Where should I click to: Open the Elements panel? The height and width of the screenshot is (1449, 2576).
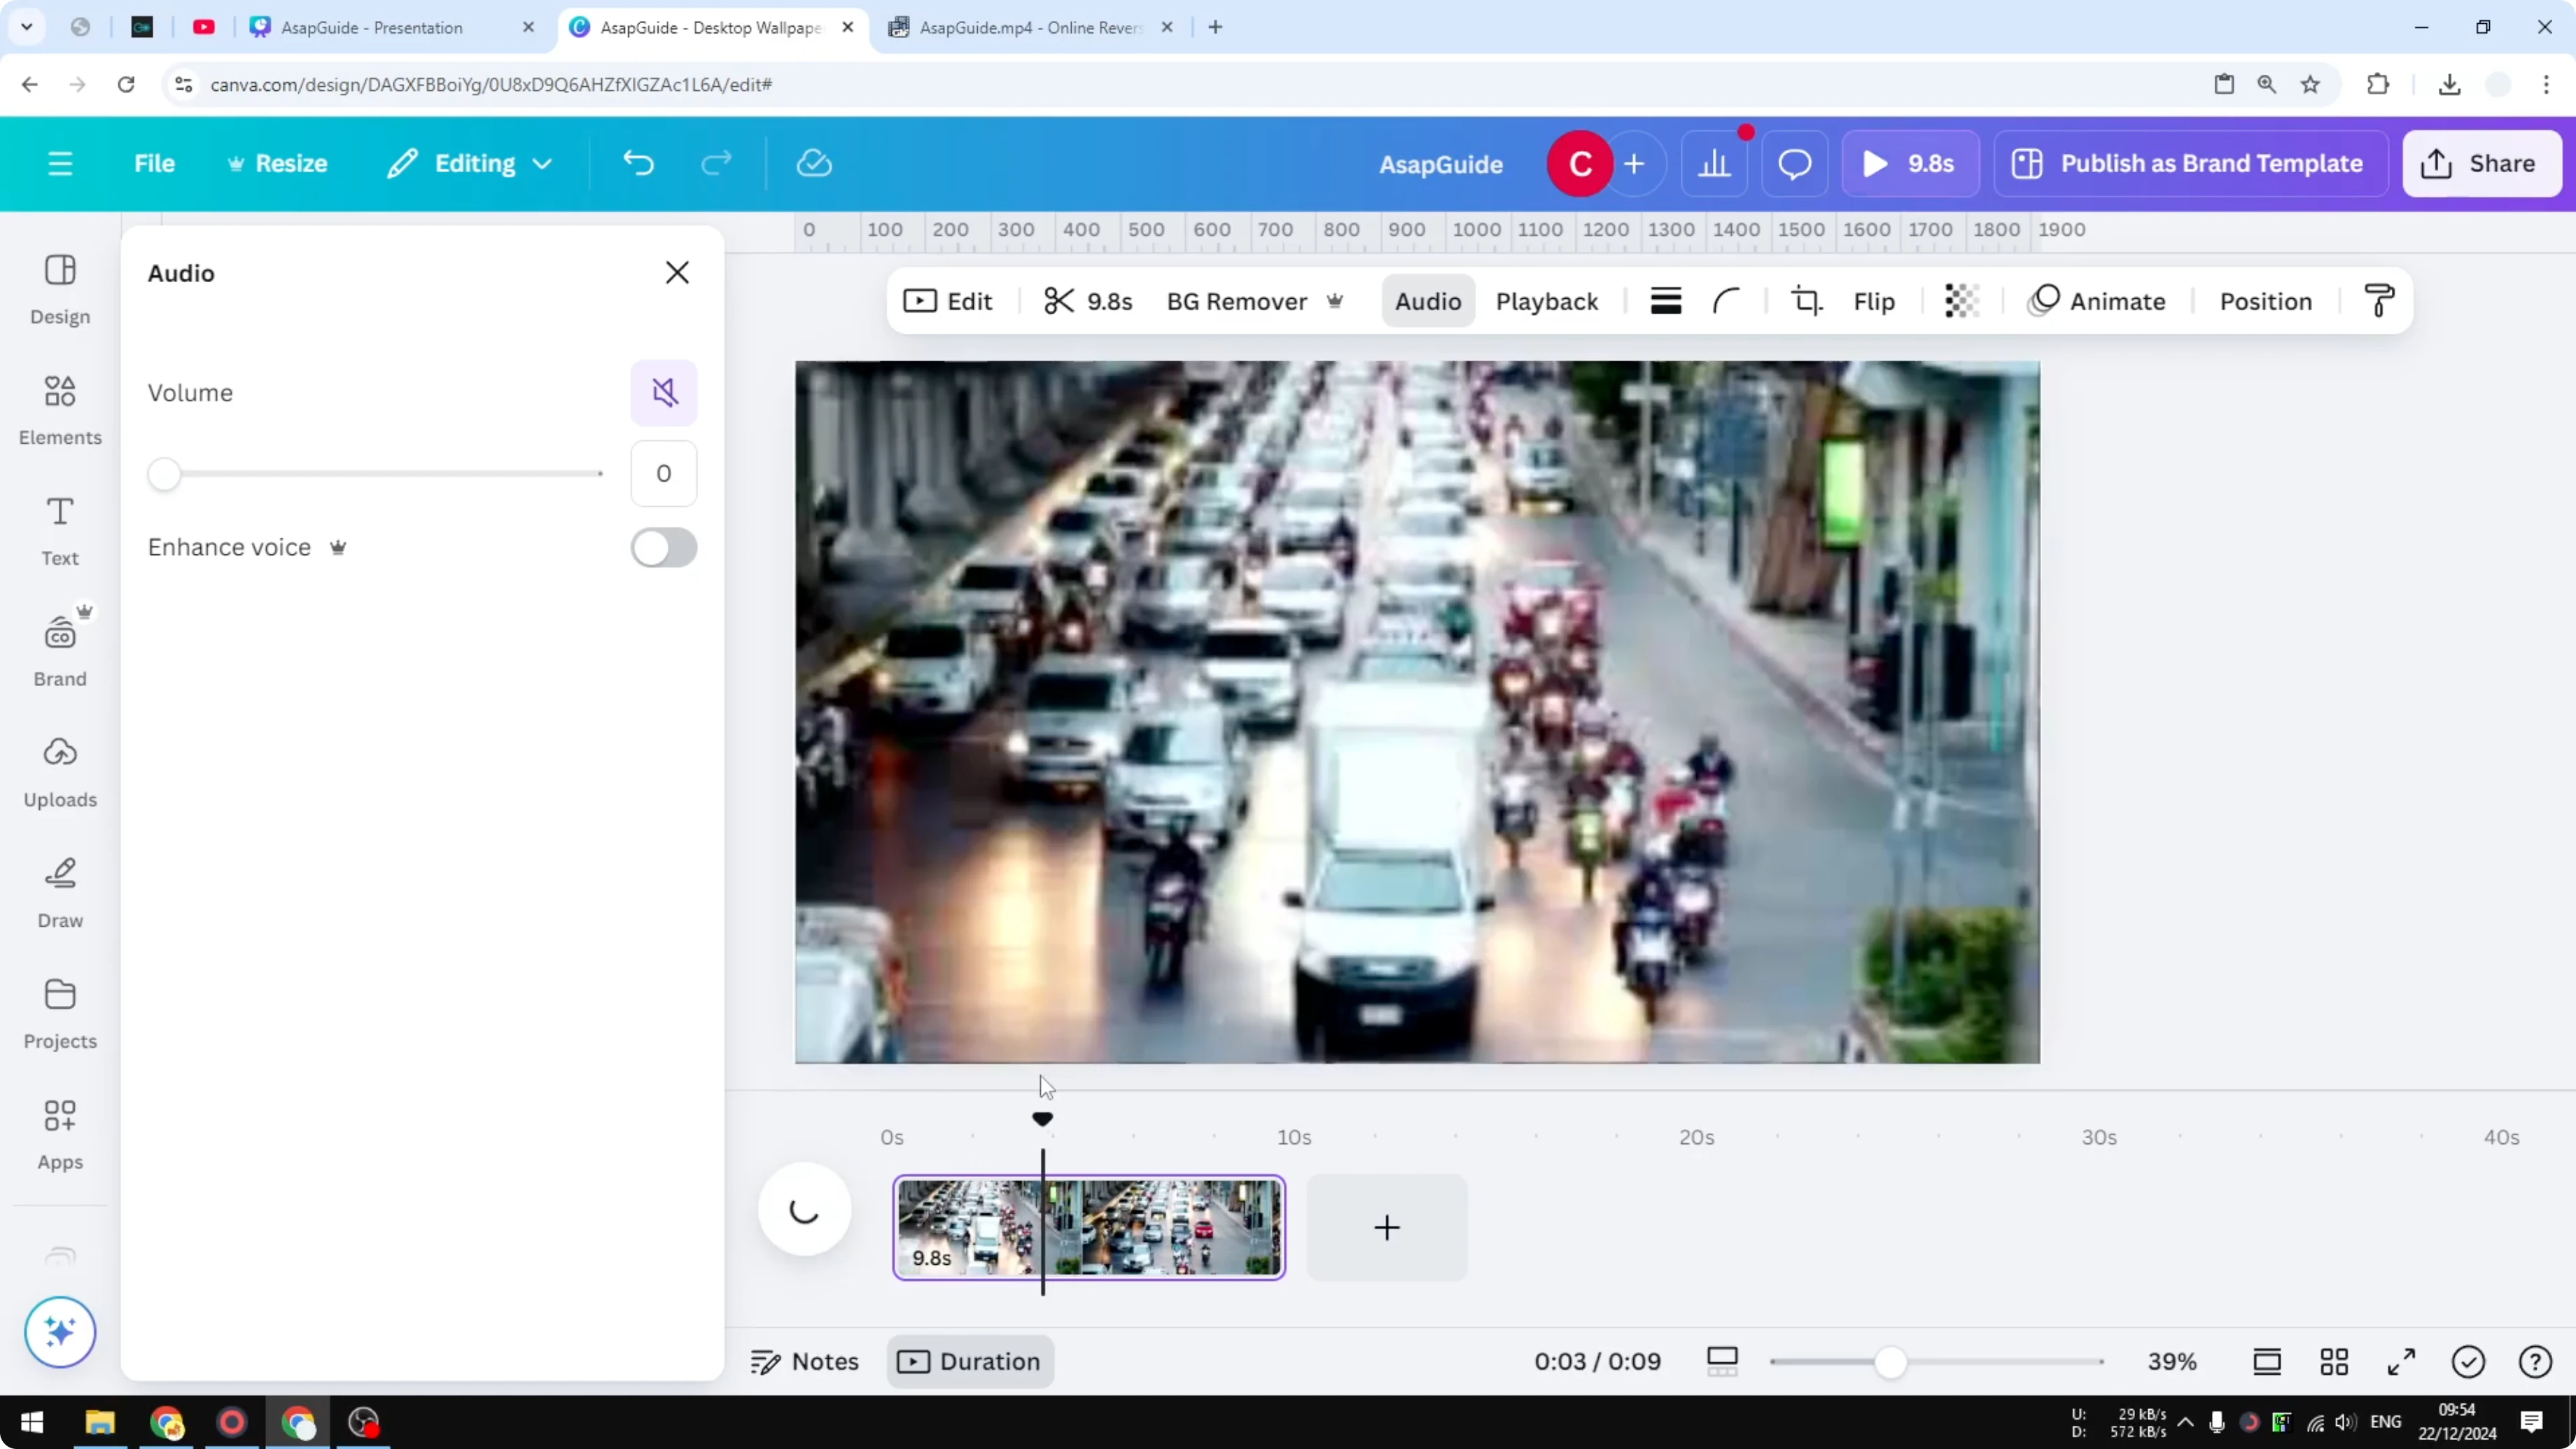[59, 410]
